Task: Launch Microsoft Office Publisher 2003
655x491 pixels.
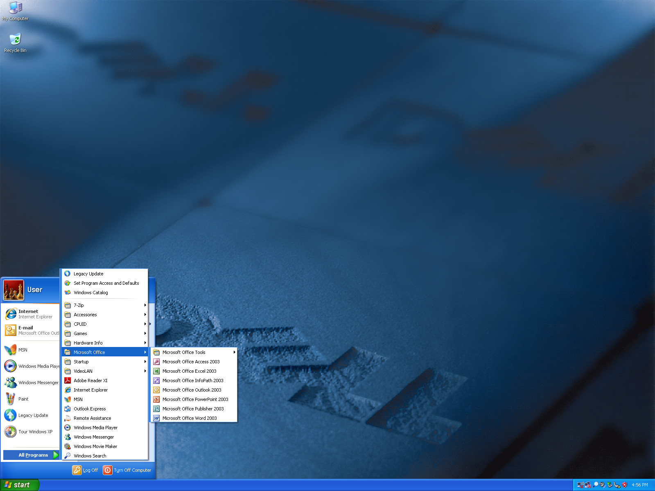Action: click(x=194, y=409)
